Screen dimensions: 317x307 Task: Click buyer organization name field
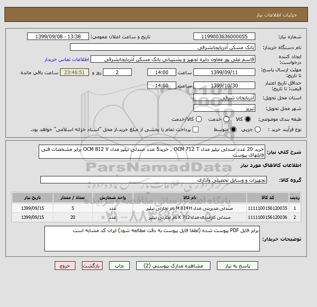(x=163, y=47)
